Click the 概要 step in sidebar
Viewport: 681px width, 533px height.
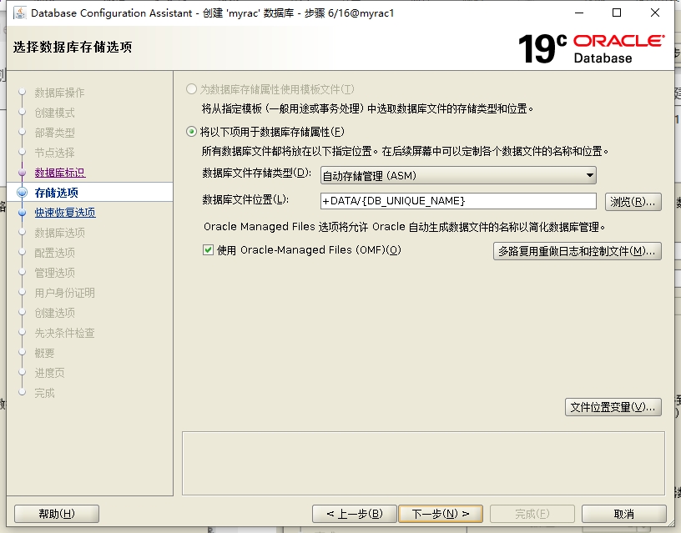(x=45, y=353)
